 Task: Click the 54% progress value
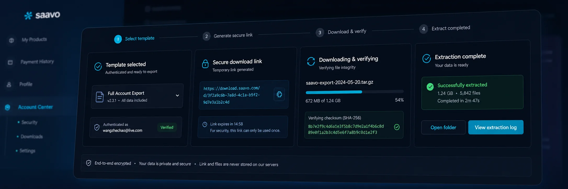pyautogui.click(x=399, y=100)
